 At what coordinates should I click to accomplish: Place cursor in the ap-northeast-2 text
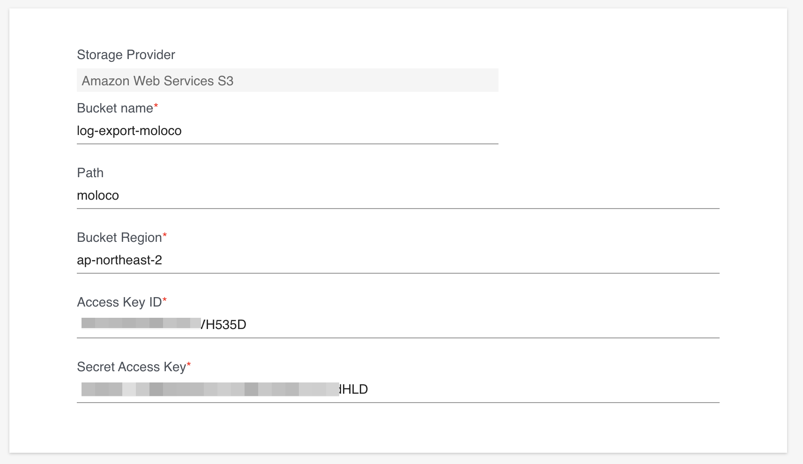tap(119, 260)
